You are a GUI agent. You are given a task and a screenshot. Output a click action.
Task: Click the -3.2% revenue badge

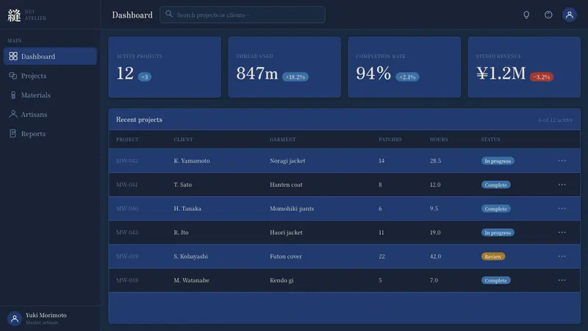(x=542, y=77)
